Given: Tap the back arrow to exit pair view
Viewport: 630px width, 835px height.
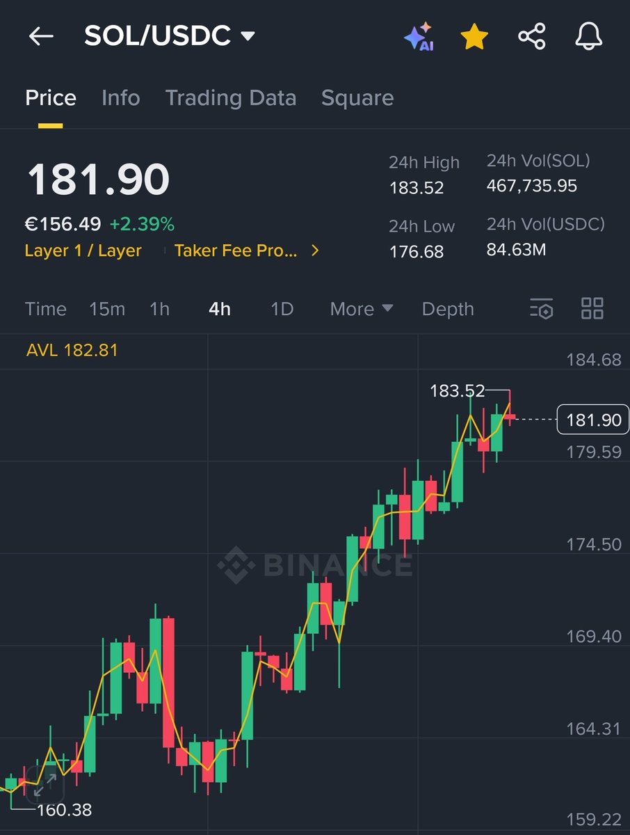Looking at the screenshot, I should point(40,37).
